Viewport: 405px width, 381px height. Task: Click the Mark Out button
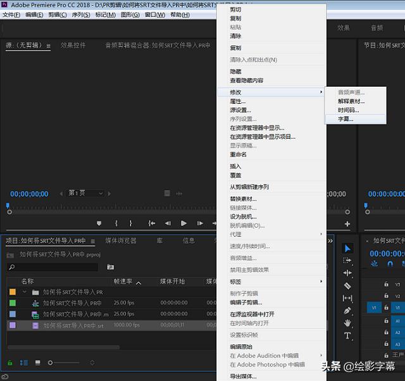click(x=131, y=223)
